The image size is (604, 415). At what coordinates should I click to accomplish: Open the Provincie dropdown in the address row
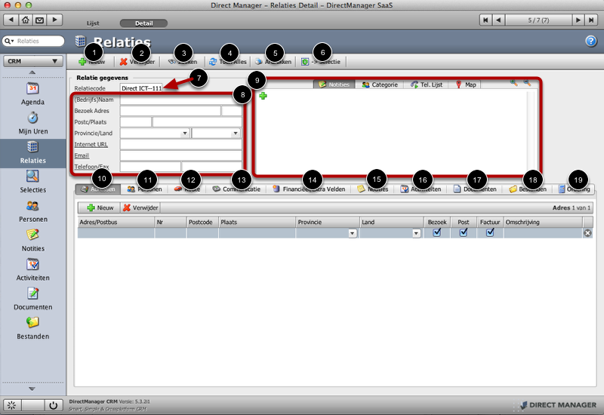352,233
